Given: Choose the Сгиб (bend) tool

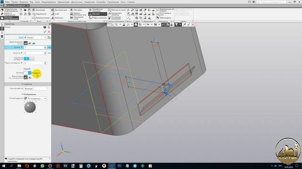Looking at the screenshot, I should pyautogui.click(x=55, y=14).
